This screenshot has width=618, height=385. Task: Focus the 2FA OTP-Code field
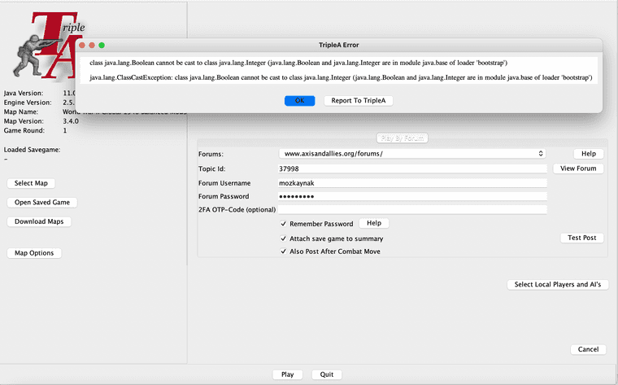(x=412, y=209)
